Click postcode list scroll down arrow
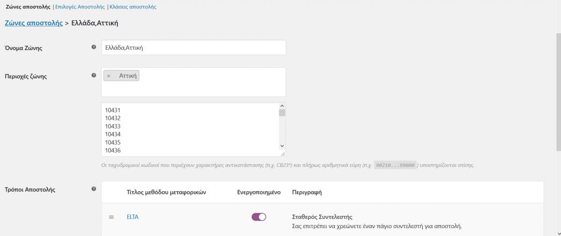The image size is (561, 236). pyautogui.click(x=282, y=146)
